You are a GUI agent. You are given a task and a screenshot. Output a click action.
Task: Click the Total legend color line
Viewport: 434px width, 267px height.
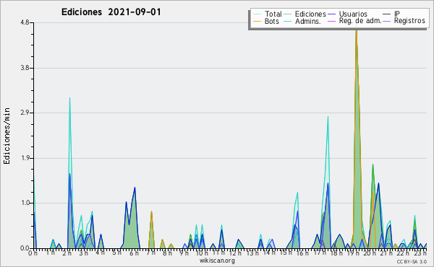point(257,14)
